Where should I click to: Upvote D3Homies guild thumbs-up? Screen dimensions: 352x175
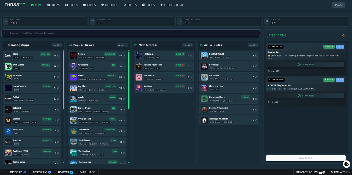point(256,66)
